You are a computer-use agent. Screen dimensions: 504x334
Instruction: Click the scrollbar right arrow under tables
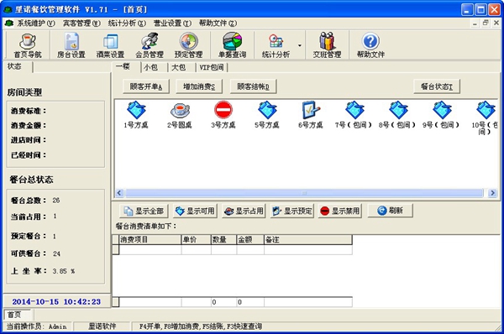492,193
